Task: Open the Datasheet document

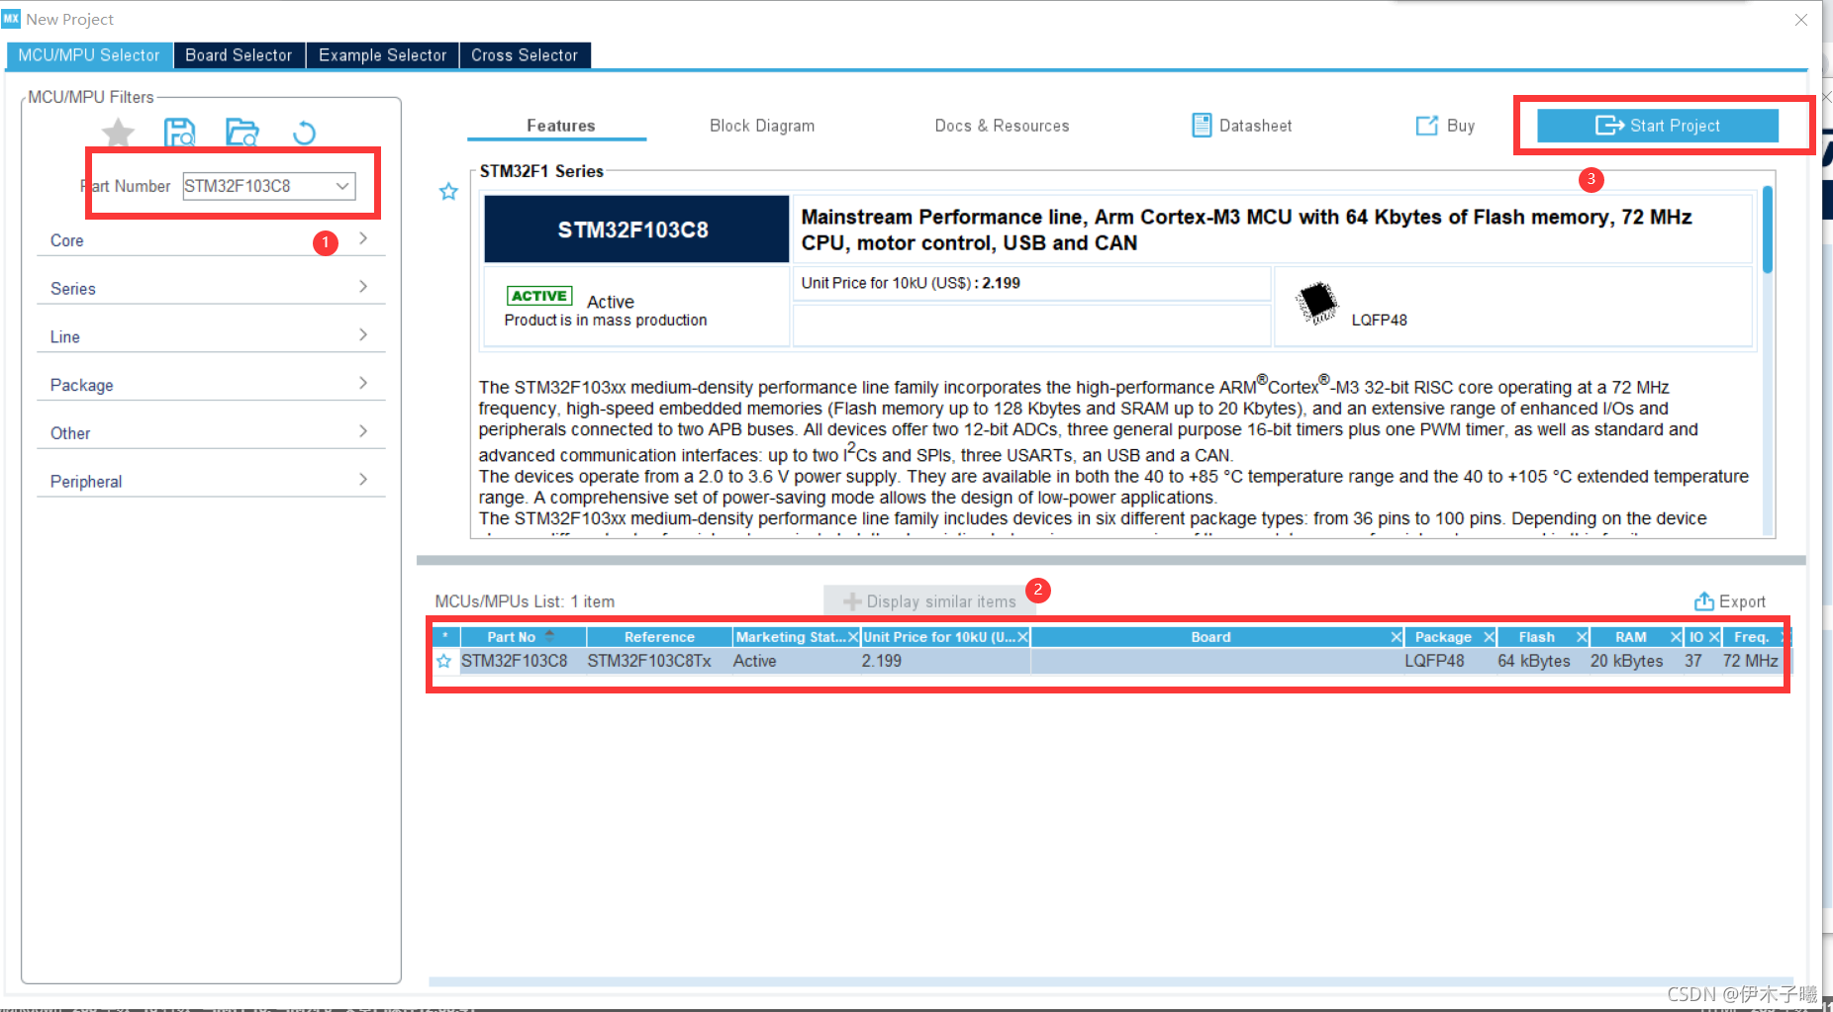Action: pyautogui.click(x=1242, y=126)
